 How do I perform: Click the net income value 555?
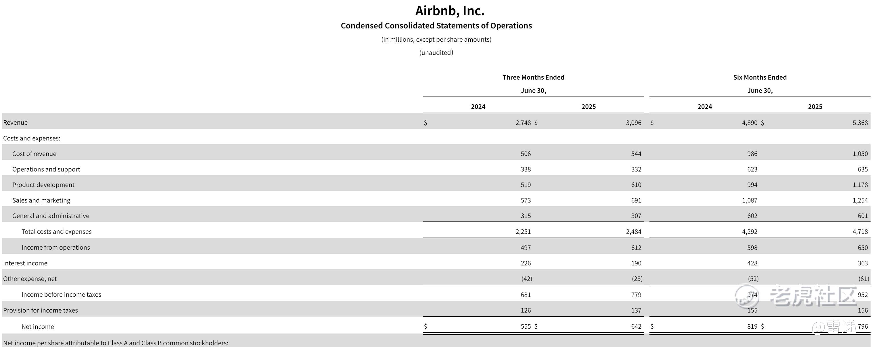(x=526, y=326)
